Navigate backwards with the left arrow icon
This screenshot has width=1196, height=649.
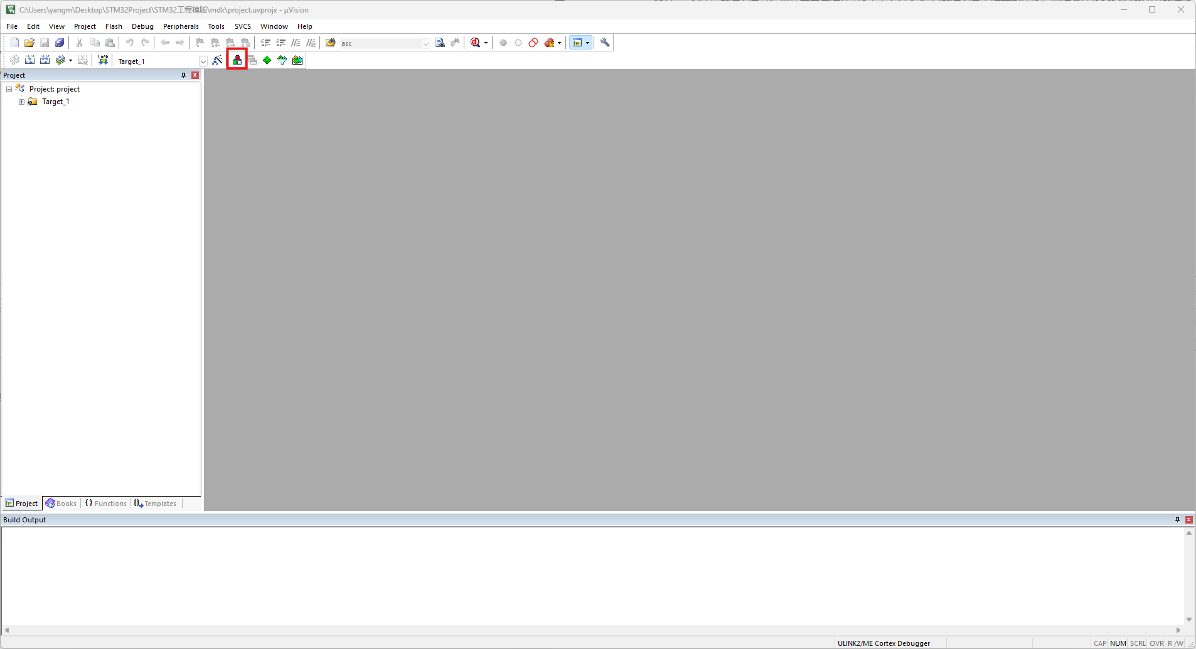coord(165,43)
